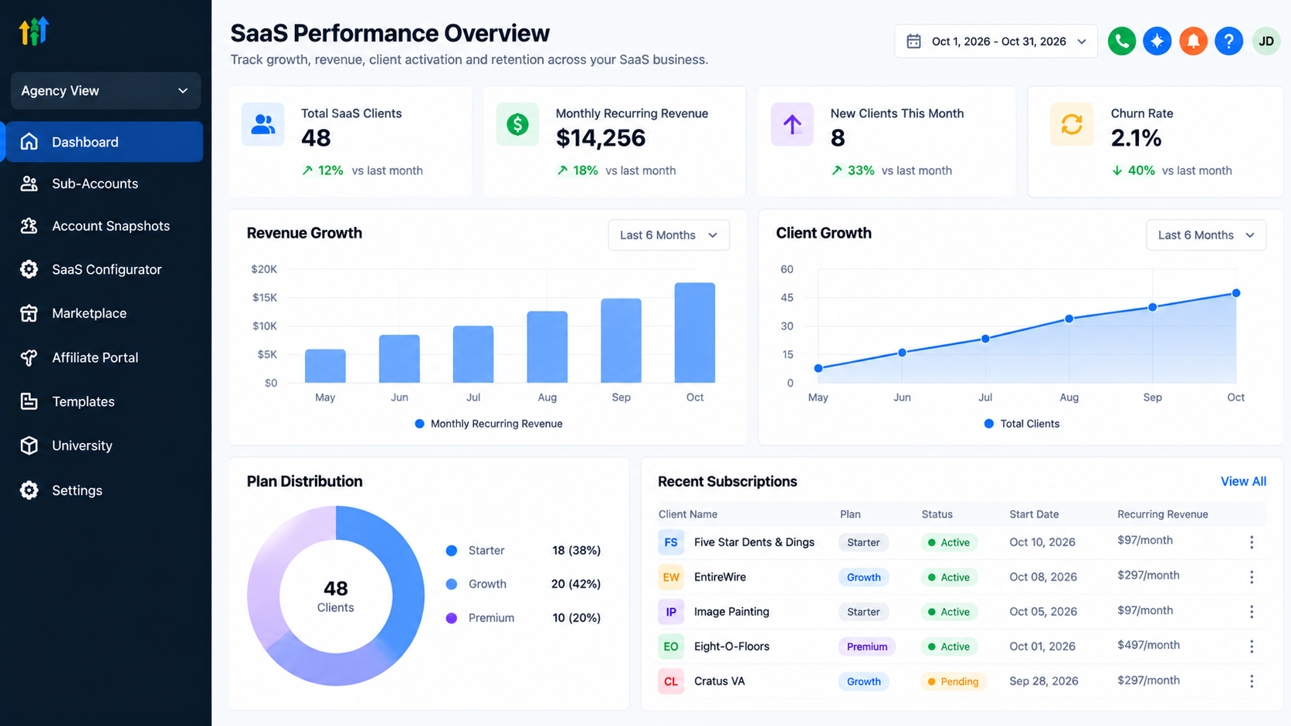Open Client Growth Last 6 Months dropdown

(1206, 235)
